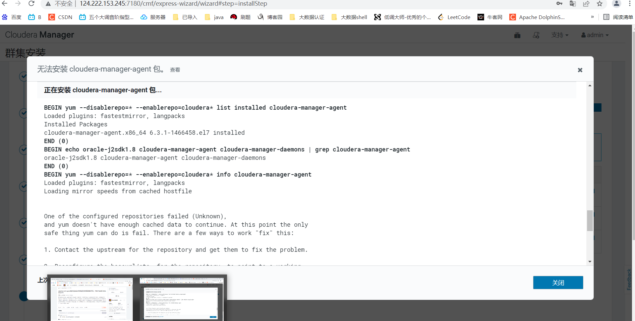This screenshot has width=635, height=321.
Task: Click the line 'oracle-j2sdk1.8 cloudera-manager-agent cloudera-manager-daemons'
Action: (x=155, y=158)
